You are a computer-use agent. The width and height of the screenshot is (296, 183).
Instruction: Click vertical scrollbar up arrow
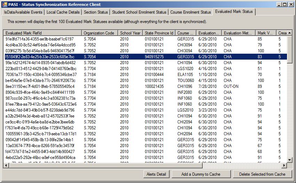(x=289, y=33)
